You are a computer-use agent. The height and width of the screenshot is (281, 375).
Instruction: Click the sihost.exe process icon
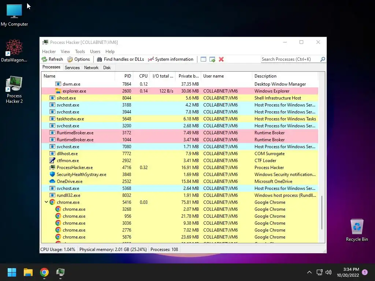tap(52, 98)
